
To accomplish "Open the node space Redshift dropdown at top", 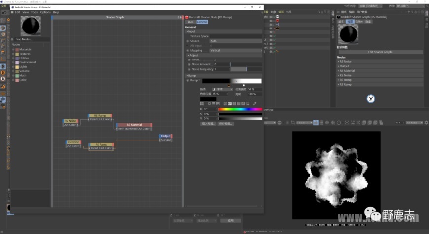I will click(370, 6).
